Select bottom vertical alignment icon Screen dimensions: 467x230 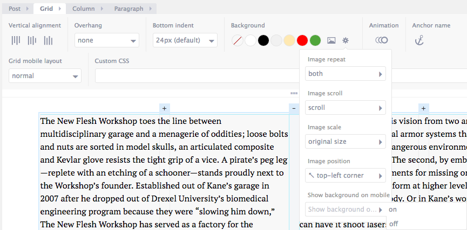point(48,40)
